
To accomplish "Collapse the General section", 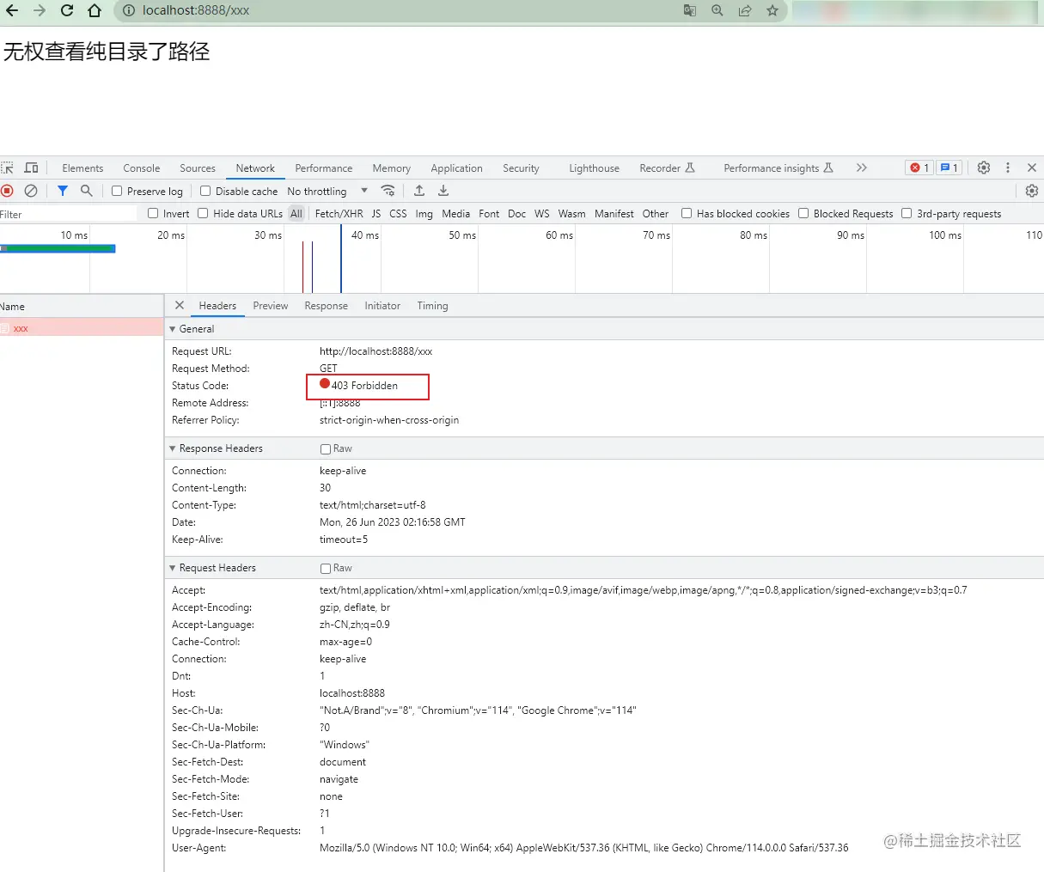I will [x=173, y=329].
